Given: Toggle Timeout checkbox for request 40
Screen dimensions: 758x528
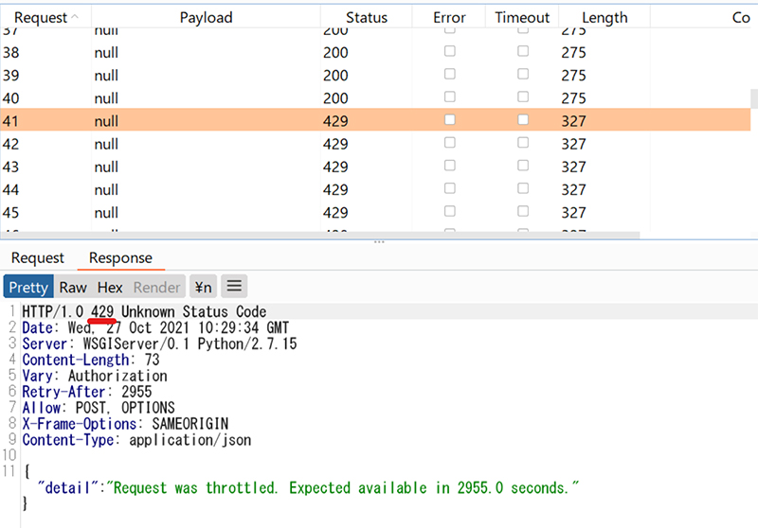Looking at the screenshot, I should pos(523,97).
